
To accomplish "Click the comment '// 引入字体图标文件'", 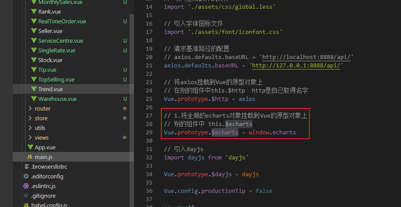I will pos(193,23).
